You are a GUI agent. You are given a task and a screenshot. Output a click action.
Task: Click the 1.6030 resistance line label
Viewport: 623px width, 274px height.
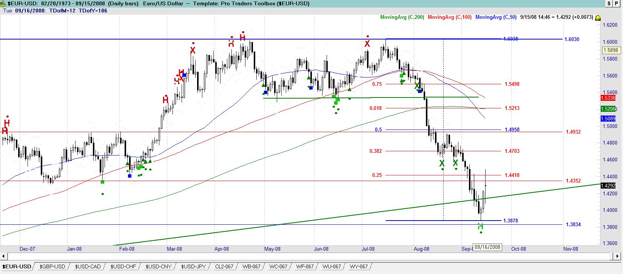(572, 39)
